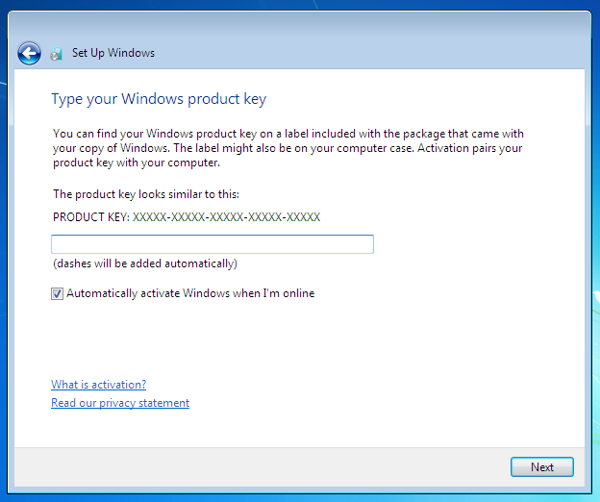Click the 'Type your Windows product key' heading
Viewport: 600px width, 502px height.
(x=159, y=99)
